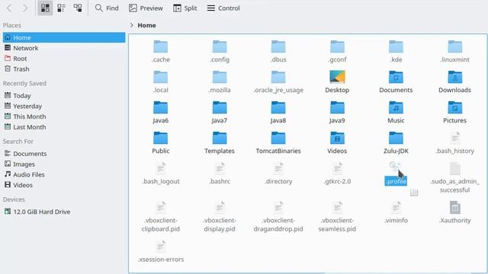
Task: Go forward with the right arrow
Action: pos(25,8)
